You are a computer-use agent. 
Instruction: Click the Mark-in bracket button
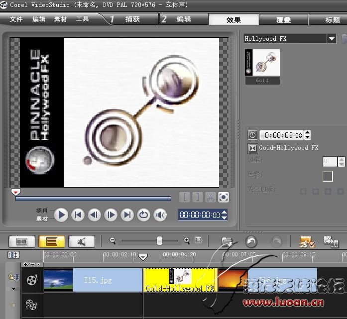tap(185, 197)
